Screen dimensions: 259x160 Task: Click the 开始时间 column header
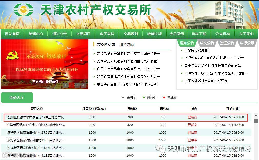[232, 109]
